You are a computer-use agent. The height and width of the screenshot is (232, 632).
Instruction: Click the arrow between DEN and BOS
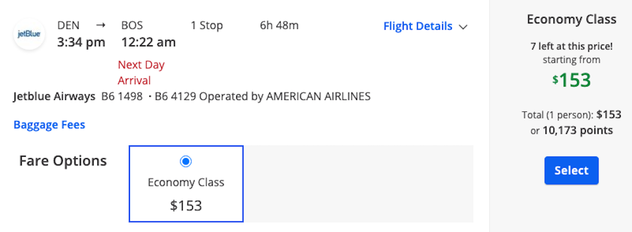coord(101,25)
